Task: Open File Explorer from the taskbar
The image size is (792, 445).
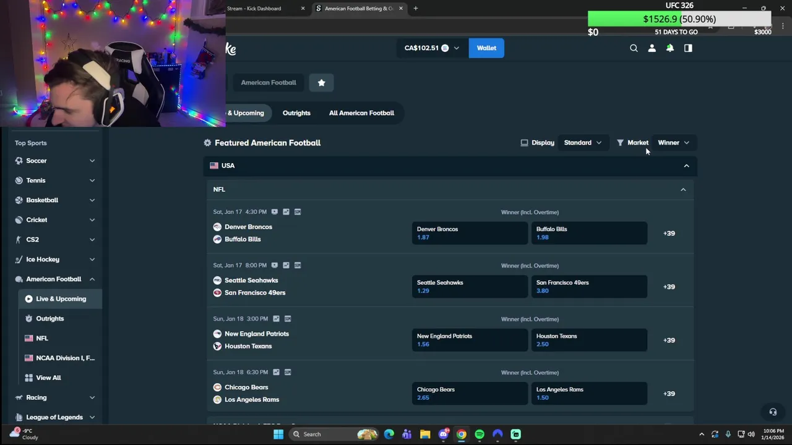Action: (425, 434)
